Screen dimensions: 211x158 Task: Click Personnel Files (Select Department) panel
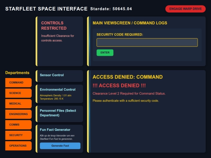click(59, 114)
